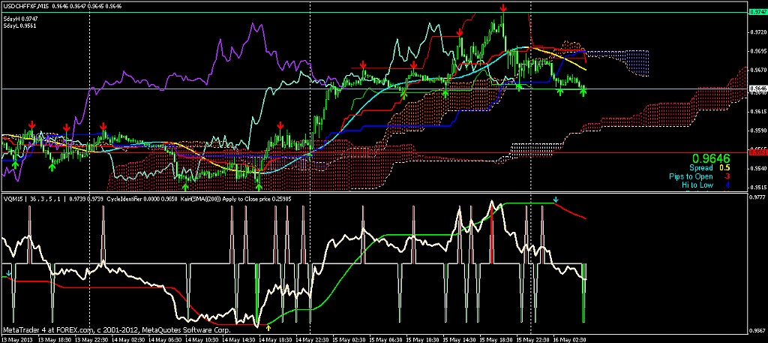Click the leftmost green up arrow in the price chart
The image size is (768, 343).
16,166
